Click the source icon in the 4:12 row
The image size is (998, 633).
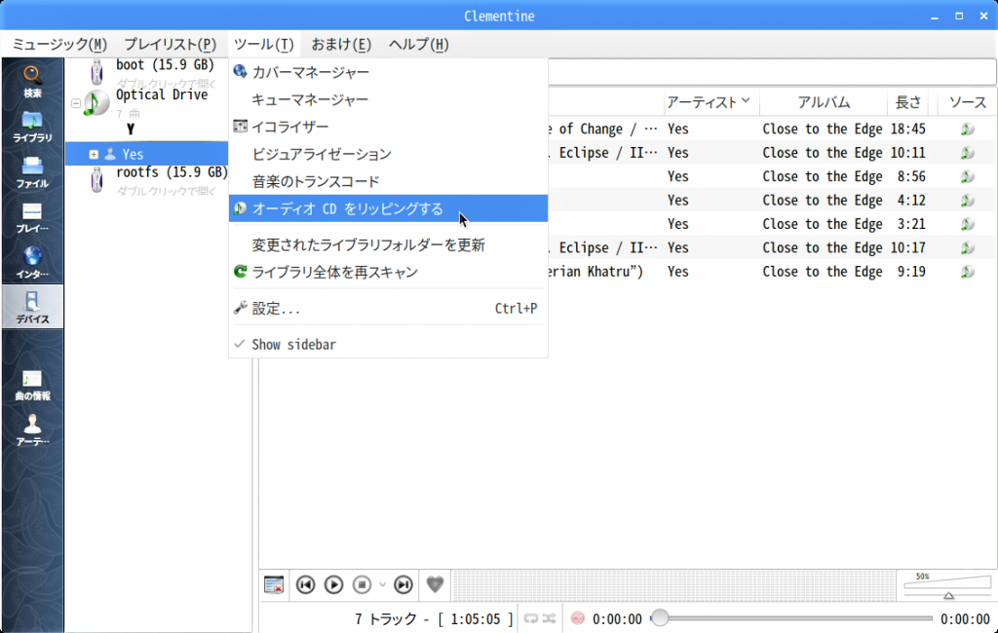pyautogui.click(x=968, y=201)
